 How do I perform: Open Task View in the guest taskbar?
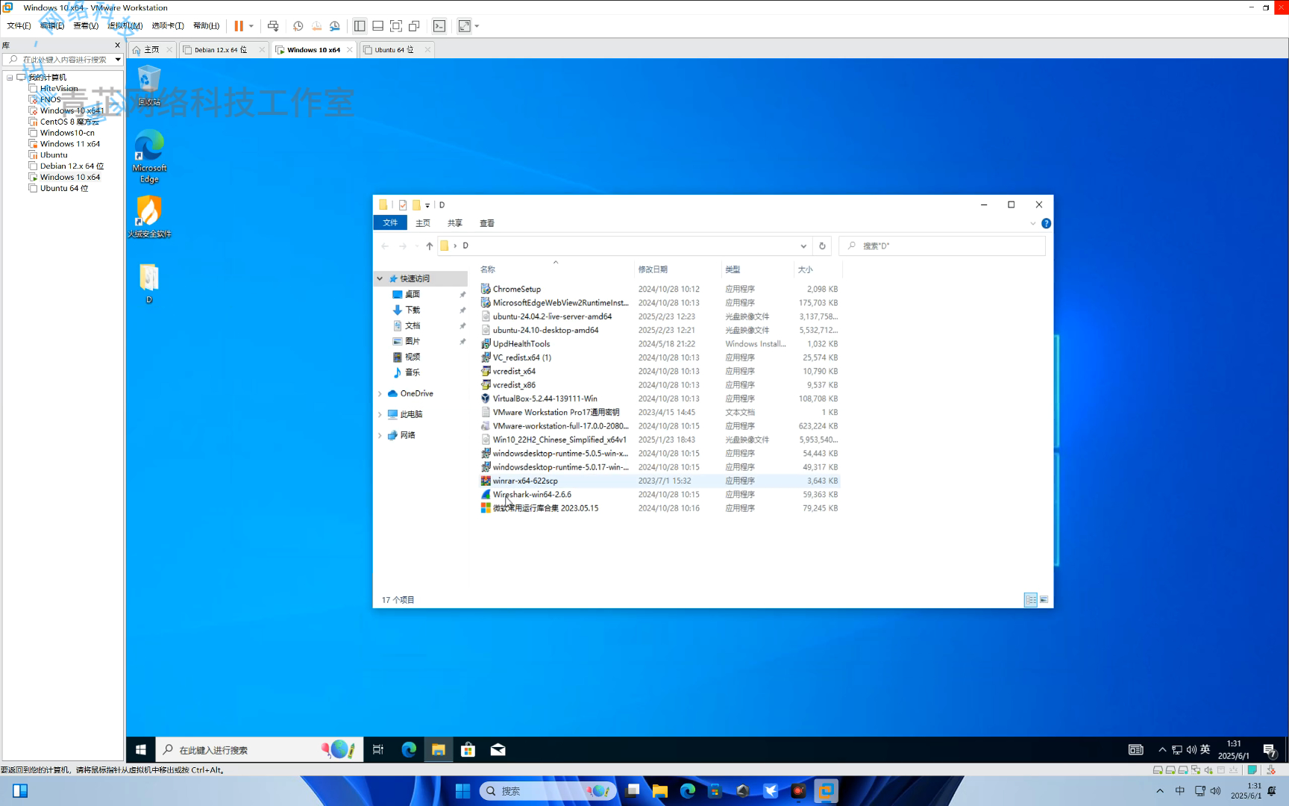tap(378, 750)
